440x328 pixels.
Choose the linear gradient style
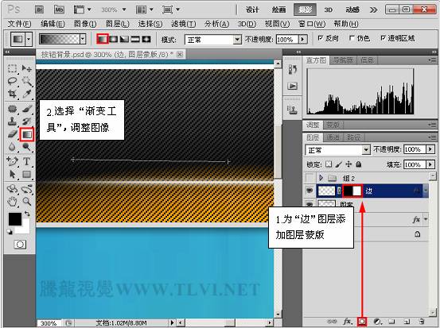point(103,39)
